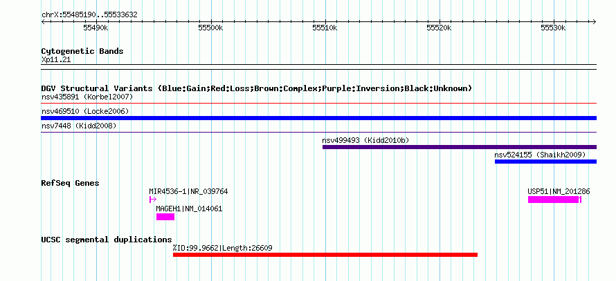Viewport: 616px width, 281px height.
Task: Click the 55530k ruler tick label
Action: click(x=554, y=28)
